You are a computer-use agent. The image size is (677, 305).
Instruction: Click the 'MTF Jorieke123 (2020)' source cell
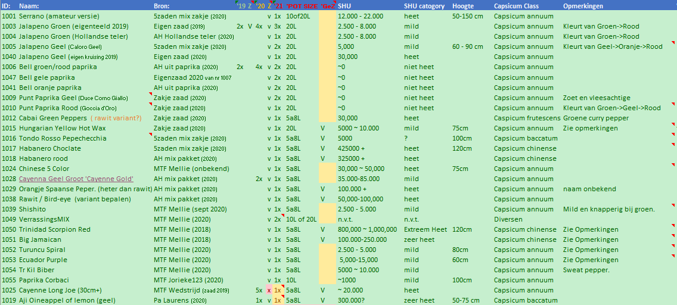188,280
